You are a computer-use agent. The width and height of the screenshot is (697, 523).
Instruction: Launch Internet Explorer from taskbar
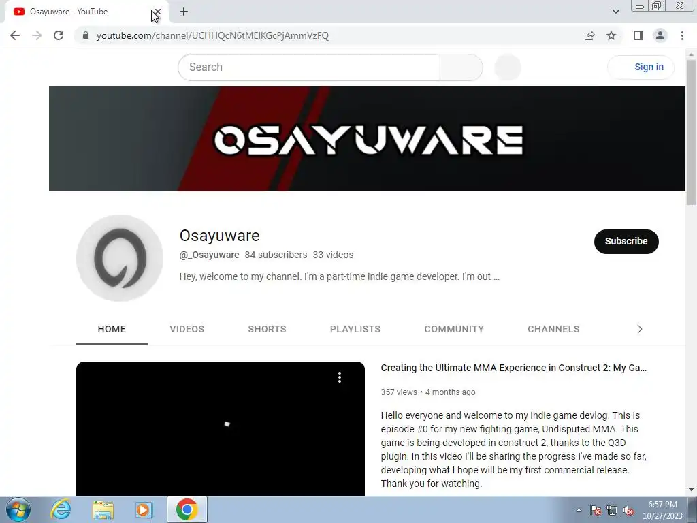click(x=61, y=509)
